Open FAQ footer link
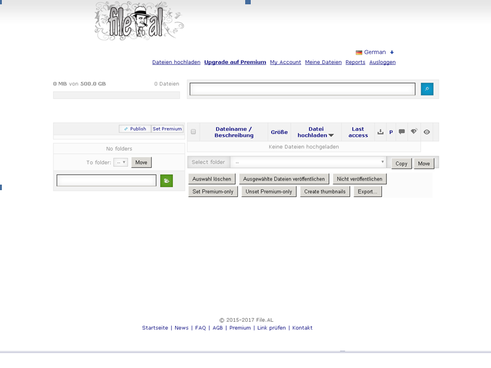 click(x=200, y=328)
